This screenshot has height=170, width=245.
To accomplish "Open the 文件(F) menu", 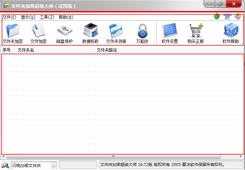I will pos(9,17).
